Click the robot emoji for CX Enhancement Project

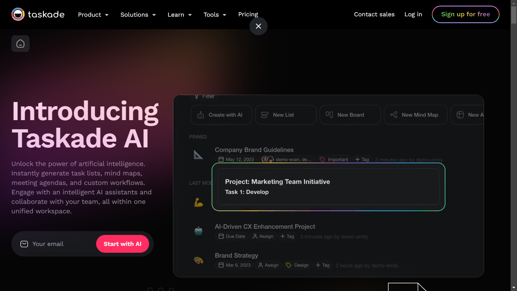pos(199,231)
